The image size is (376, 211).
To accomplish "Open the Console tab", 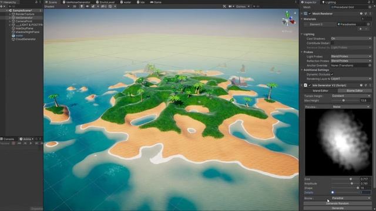I will pyautogui.click(x=7, y=139).
